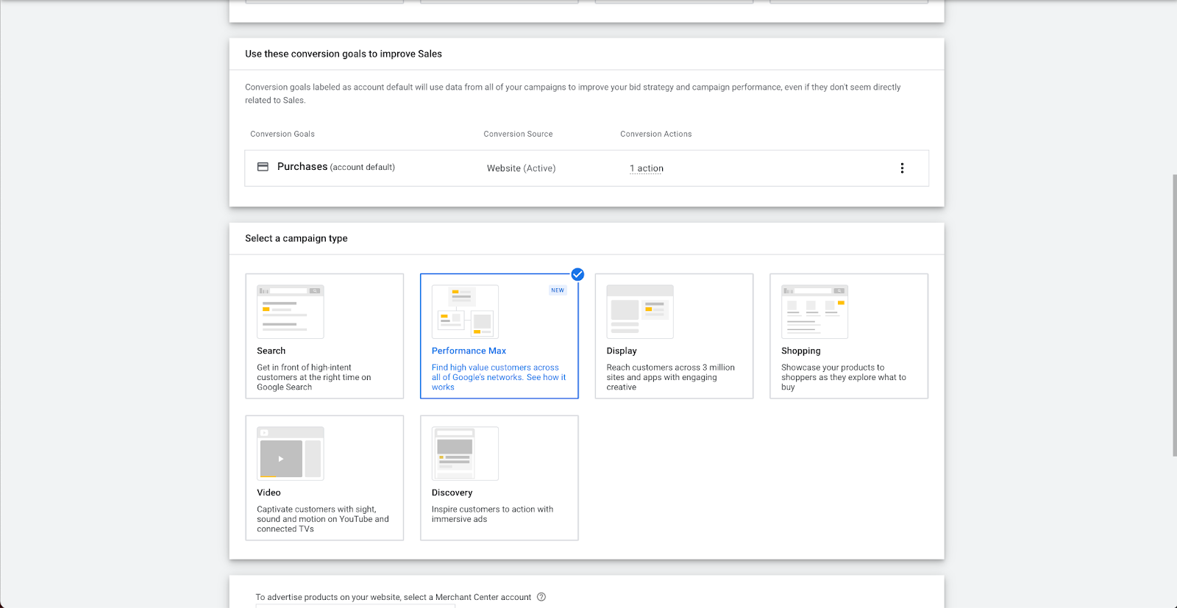Click the Shopping card description text

click(x=844, y=377)
